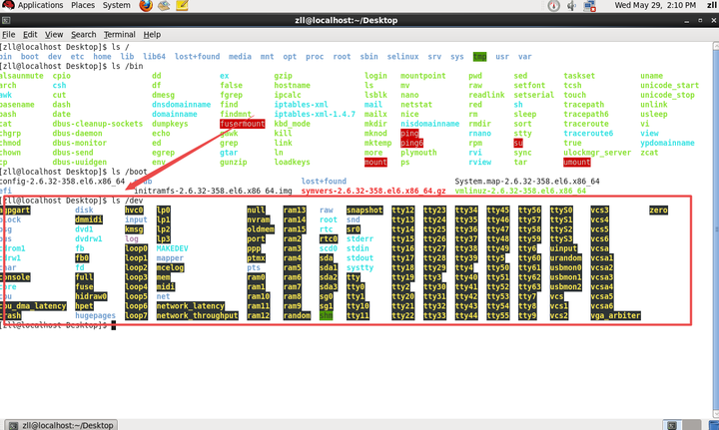The image size is (719, 430).
Task: Open the Help menu in terminal
Action: click(x=154, y=34)
